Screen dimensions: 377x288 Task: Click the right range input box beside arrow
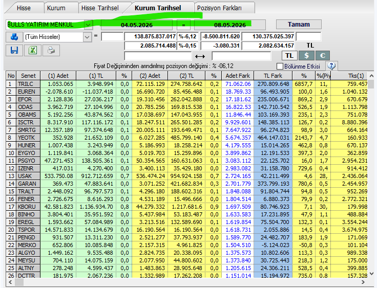click(x=241, y=56)
